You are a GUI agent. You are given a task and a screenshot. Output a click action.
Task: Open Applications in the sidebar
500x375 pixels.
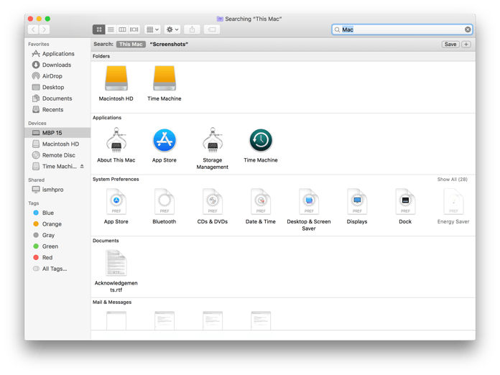point(57,54)
